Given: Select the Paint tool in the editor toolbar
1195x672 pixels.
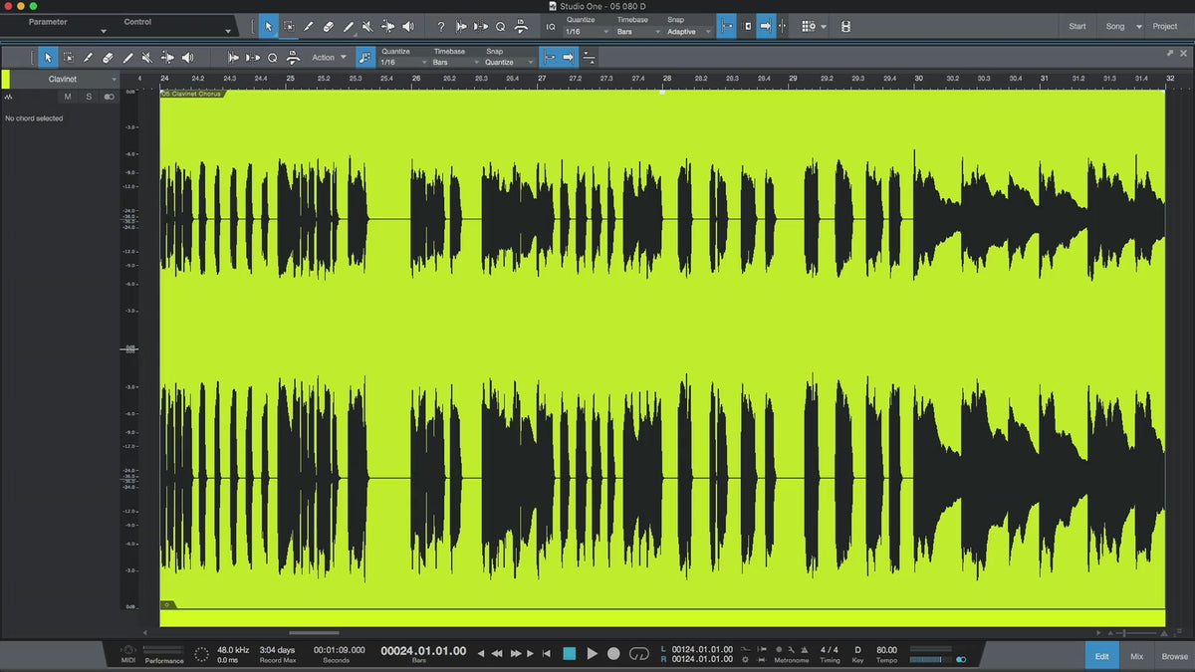Looking at the screenshot, I should click(127, 58).
